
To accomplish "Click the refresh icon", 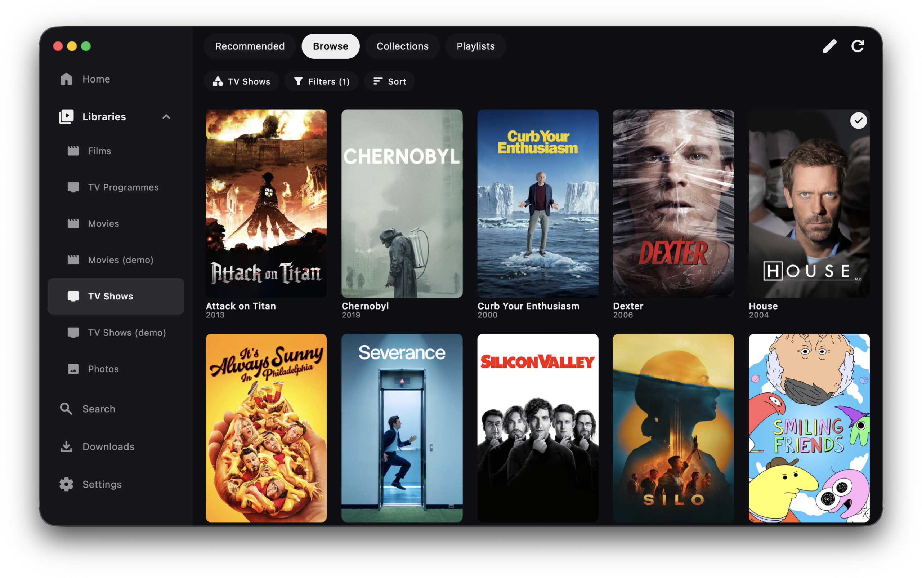I will click(858, 46).
